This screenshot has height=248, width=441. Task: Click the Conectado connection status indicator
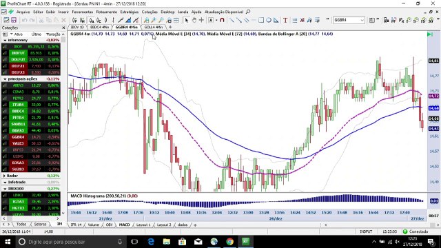pyautogui.click(x=416, y=231)
